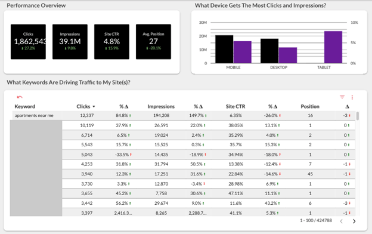
Task: Select the Clicks scorecard tile
Action: [28, 42]
